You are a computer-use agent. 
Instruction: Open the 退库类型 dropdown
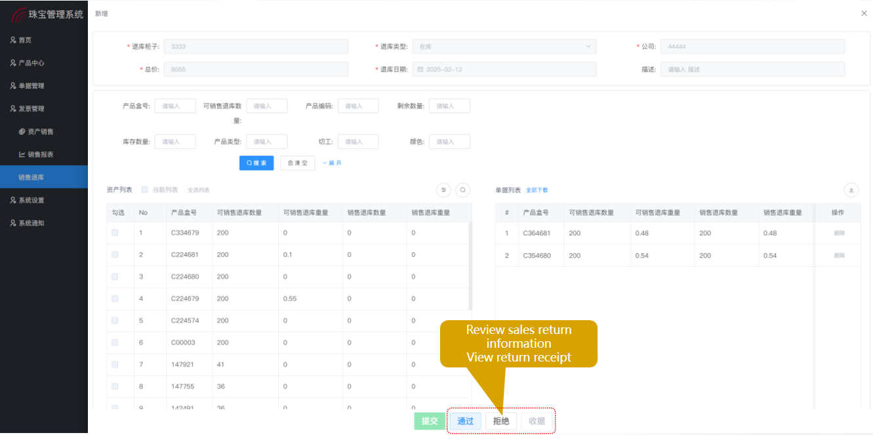504,47
